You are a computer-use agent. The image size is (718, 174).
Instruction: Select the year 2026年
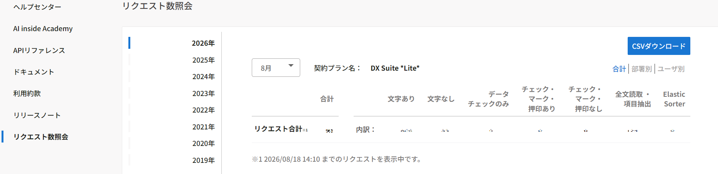pyautogui.click(x=203, y=43)
